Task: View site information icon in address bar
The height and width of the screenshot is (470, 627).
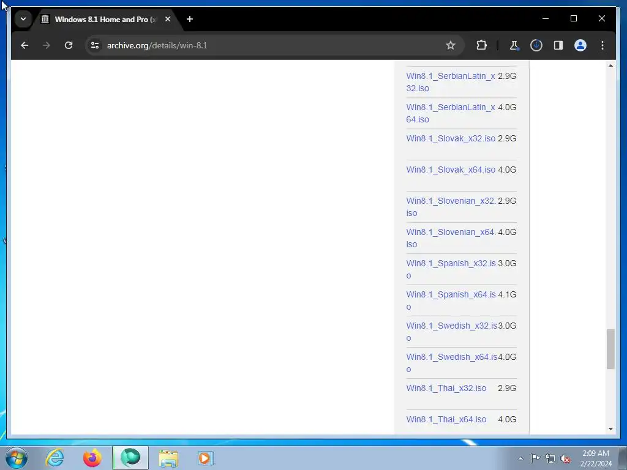Action: [95, 45]
